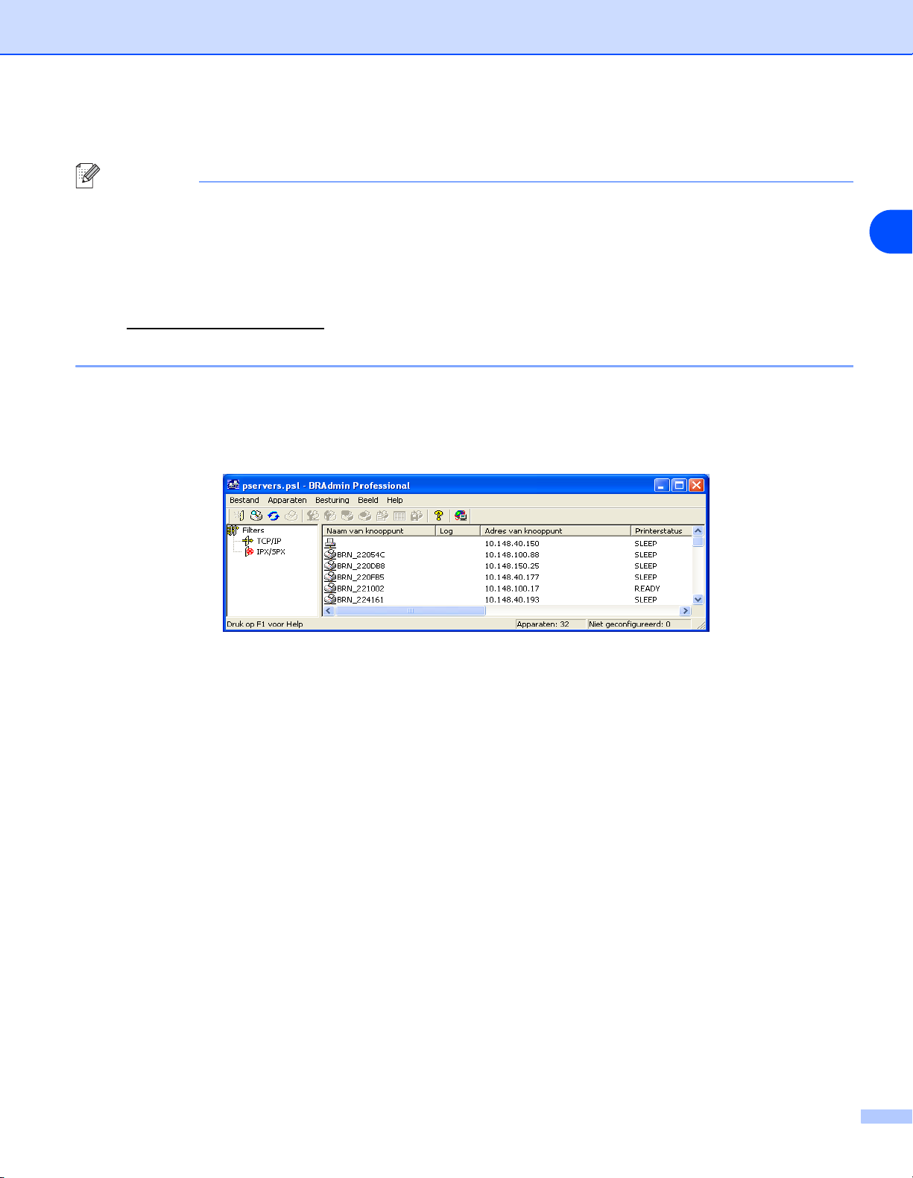Click the printer icon beside BRN_220FB5
This screenshot has width=913, height=1178.
(x=330, y=577)
